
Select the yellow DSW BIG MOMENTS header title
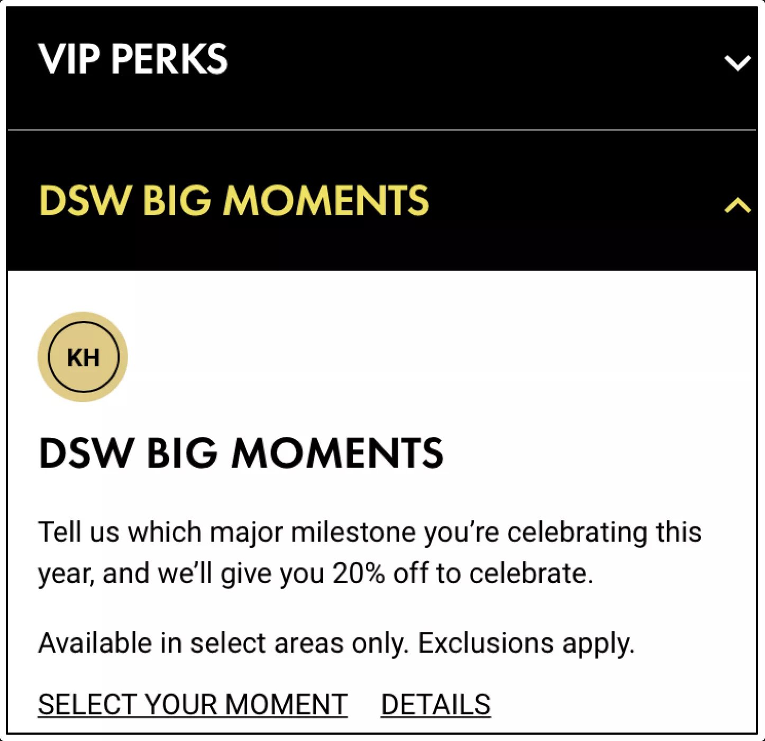point(233,201)
